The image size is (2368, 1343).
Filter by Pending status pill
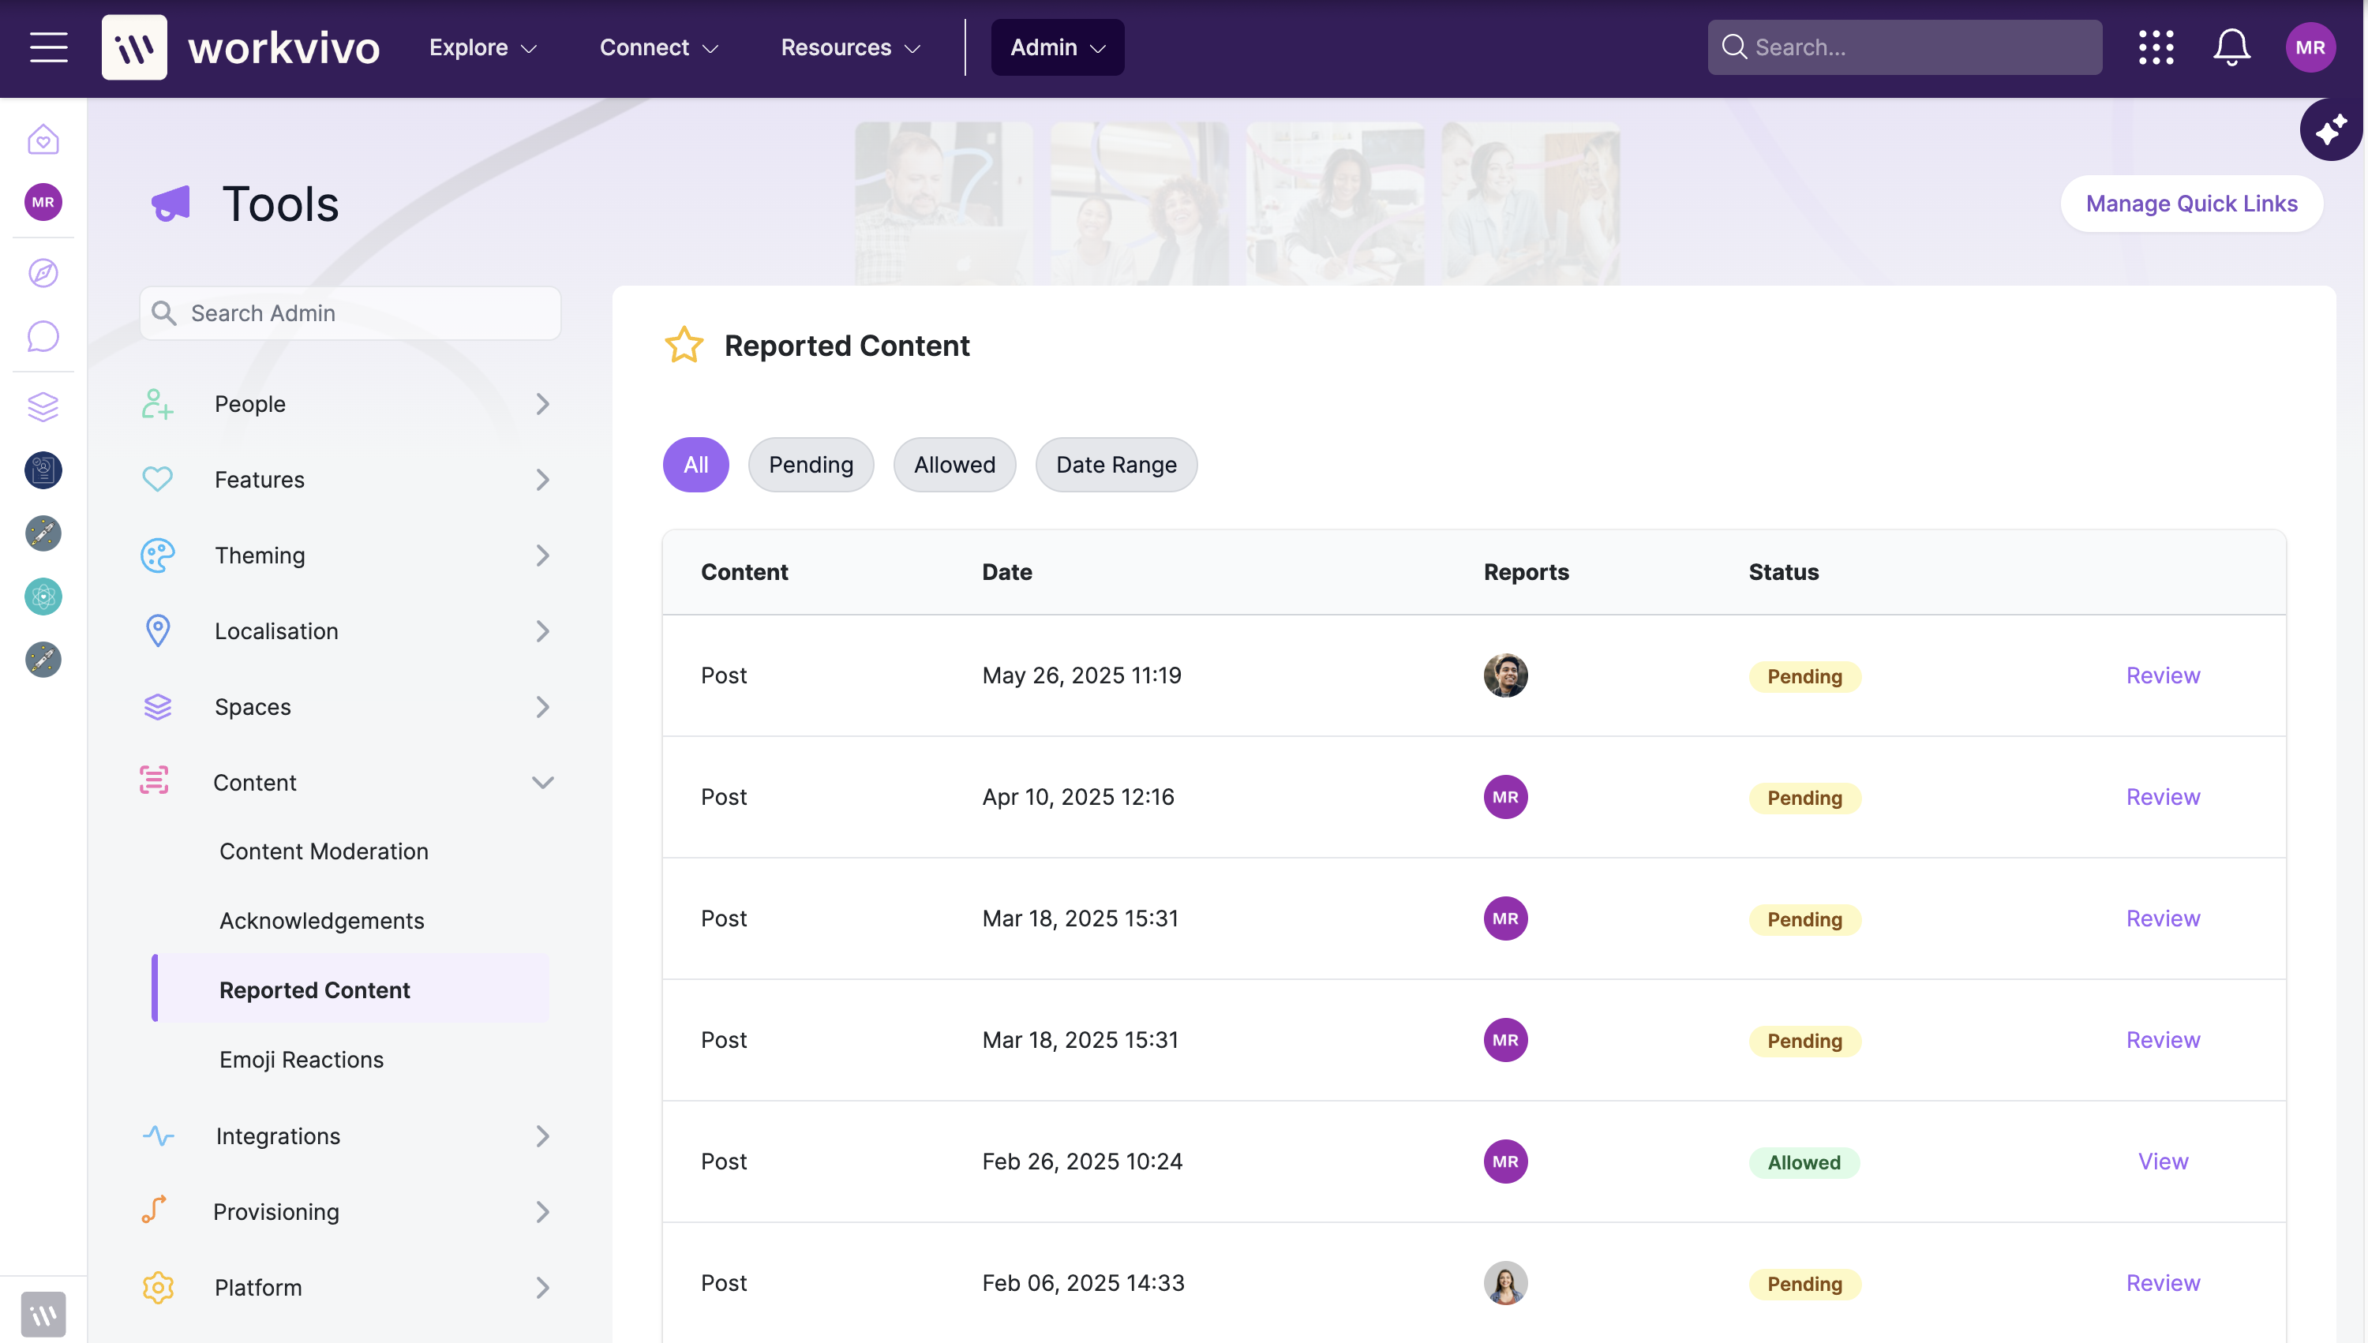tap(810, 465)
